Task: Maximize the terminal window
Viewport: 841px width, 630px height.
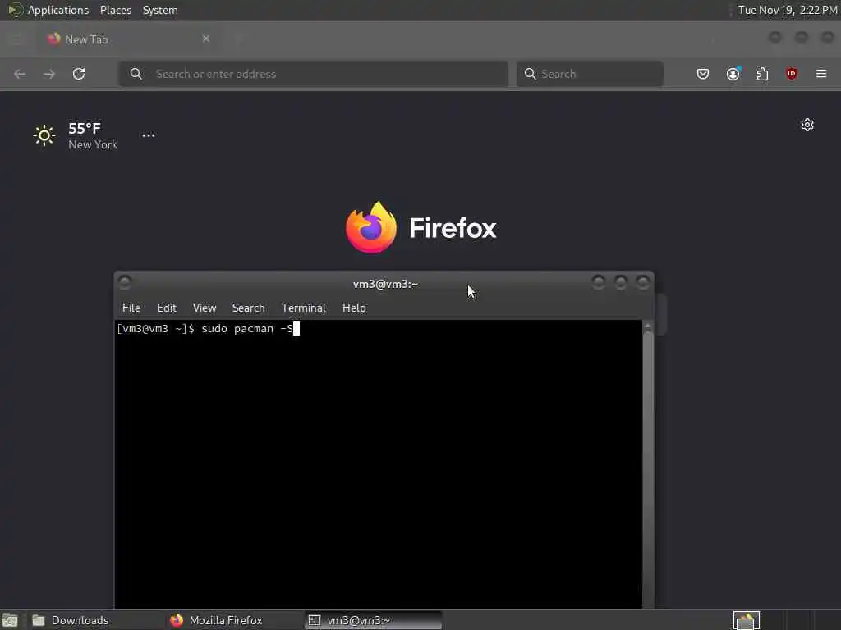Action: point(621,282)
